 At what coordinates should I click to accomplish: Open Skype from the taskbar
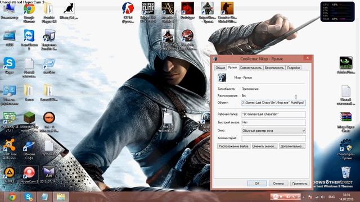click(x=29, y=197)
